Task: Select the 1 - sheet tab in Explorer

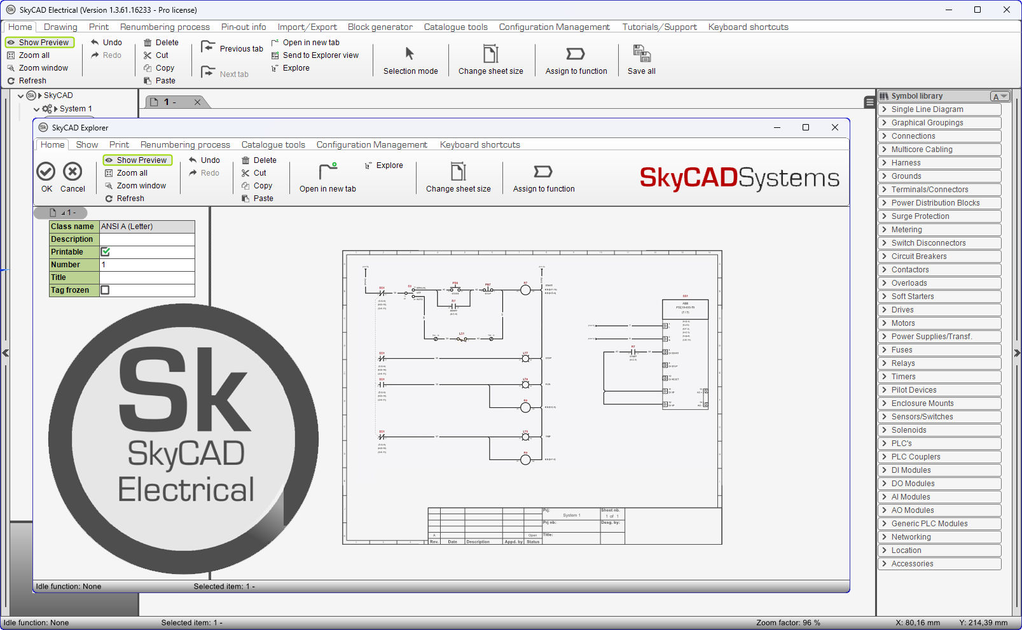Action: [60, 213]
